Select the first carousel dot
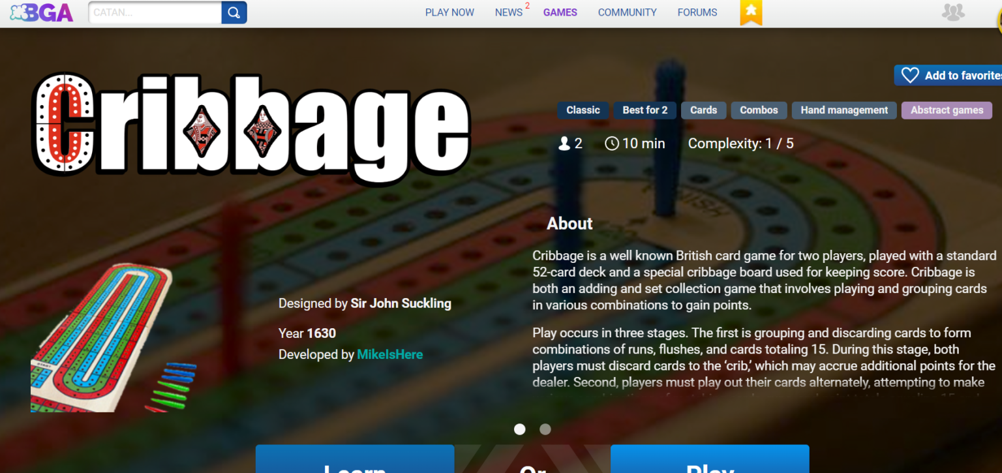The height and width of the screenshot is (473, 1002). [x=520, y=429]
